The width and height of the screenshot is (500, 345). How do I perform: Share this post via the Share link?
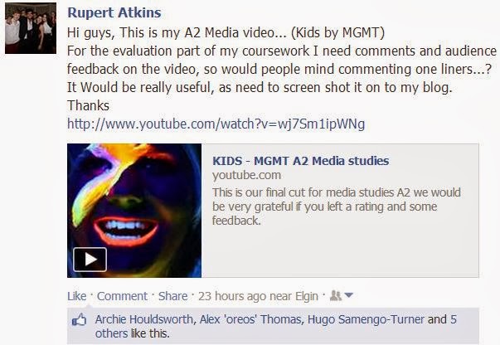(x=172, y=296)
